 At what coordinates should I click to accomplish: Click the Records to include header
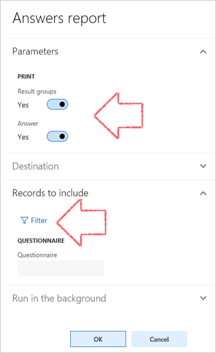(50, 193)
